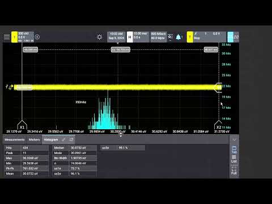Select the 99.1 % value

123,148
